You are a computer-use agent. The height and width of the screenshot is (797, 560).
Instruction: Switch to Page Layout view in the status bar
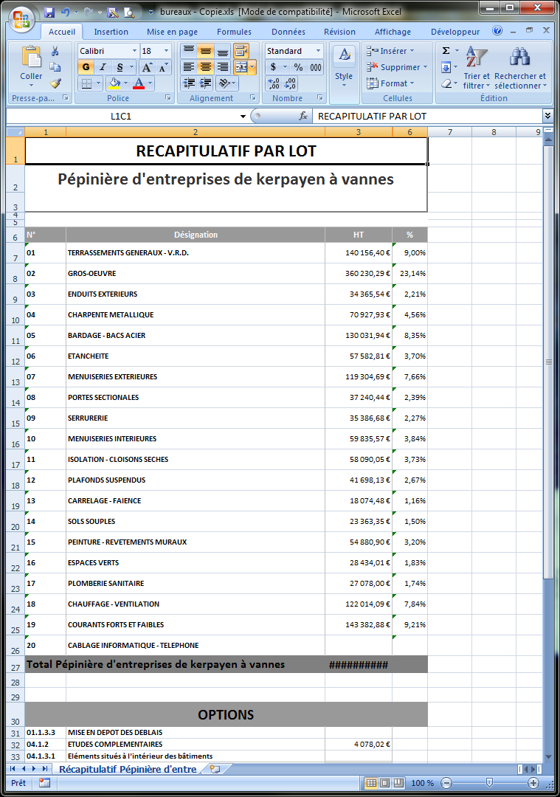coord(385,783)
